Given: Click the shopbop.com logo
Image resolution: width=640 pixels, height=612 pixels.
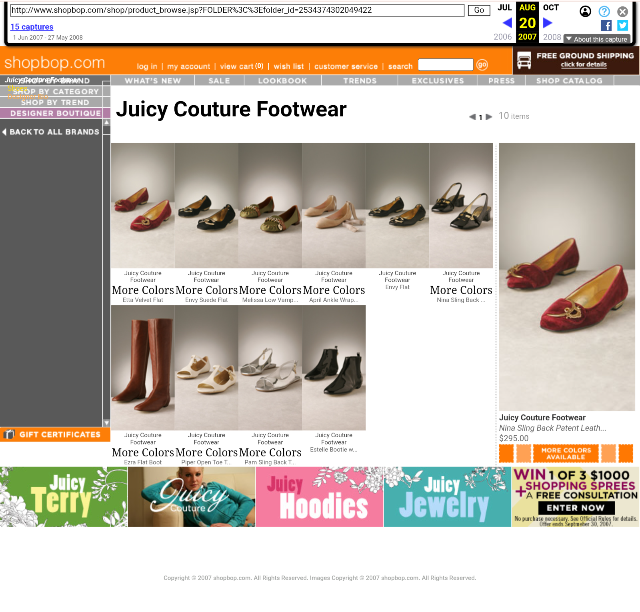Looking at the screenshot, I should tap(55, 62).
